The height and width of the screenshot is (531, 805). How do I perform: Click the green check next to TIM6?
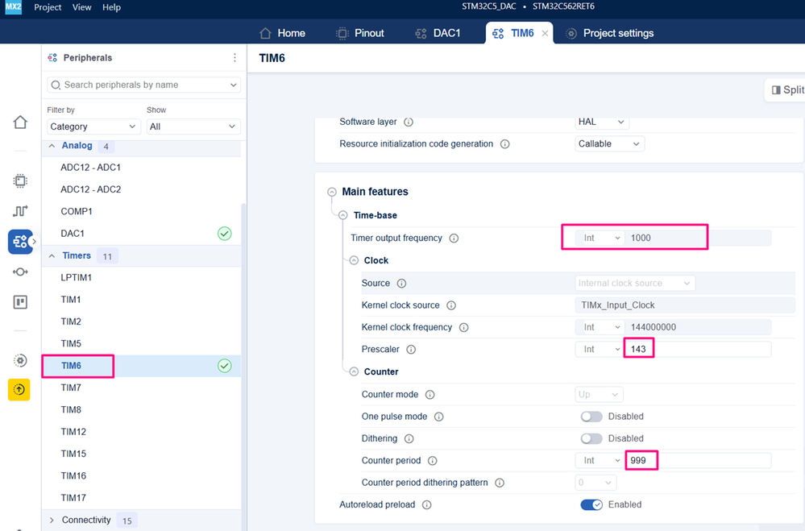(x=224, y=366)
